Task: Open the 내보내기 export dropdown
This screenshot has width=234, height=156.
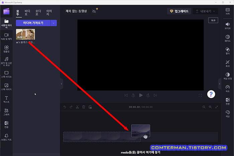Action: [x=205, y=11]
